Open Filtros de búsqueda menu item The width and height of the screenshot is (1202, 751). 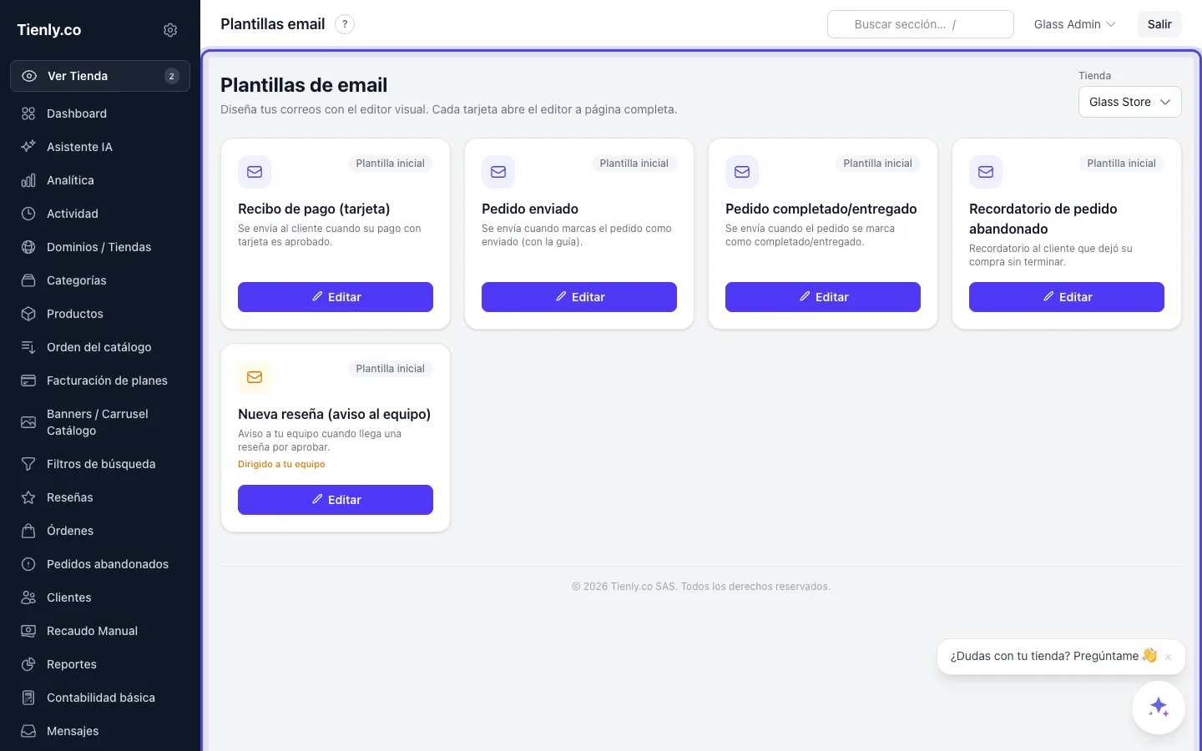(x=100, y=464)
